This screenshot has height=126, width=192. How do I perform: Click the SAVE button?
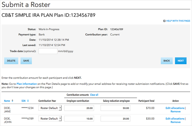click(x=26, y=61)
